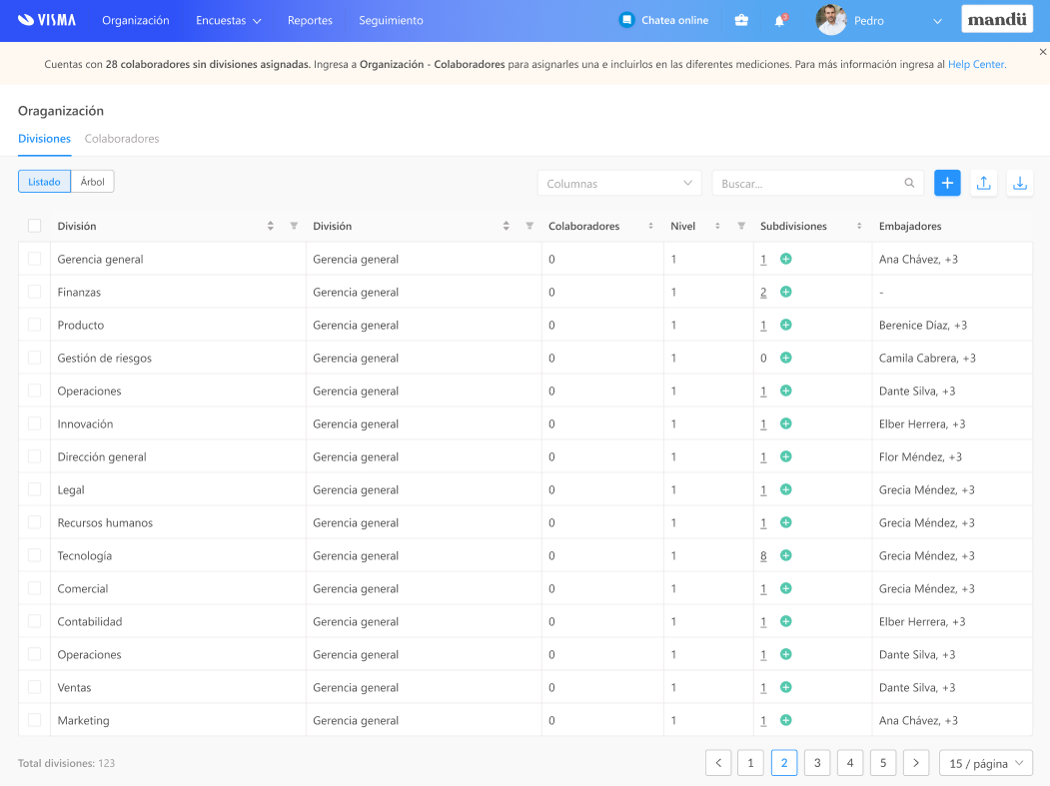Click the mandü logo
1050x786 pixels.
pos(997,19)
